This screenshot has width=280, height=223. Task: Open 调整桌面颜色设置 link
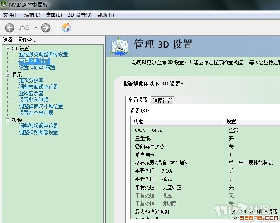coord(39,87)
